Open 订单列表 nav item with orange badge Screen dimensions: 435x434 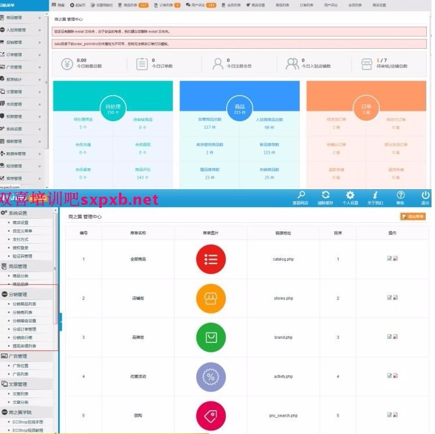click(x=167, y=5)
